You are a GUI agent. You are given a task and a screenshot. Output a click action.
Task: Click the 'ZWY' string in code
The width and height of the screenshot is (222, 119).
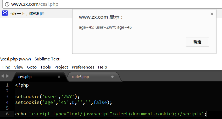(x=68, y=97)
